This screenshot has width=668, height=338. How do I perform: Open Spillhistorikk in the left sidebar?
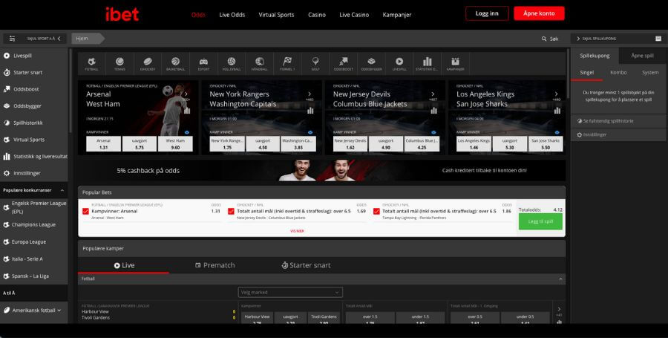pyautogui.click(x=34, y=123)
